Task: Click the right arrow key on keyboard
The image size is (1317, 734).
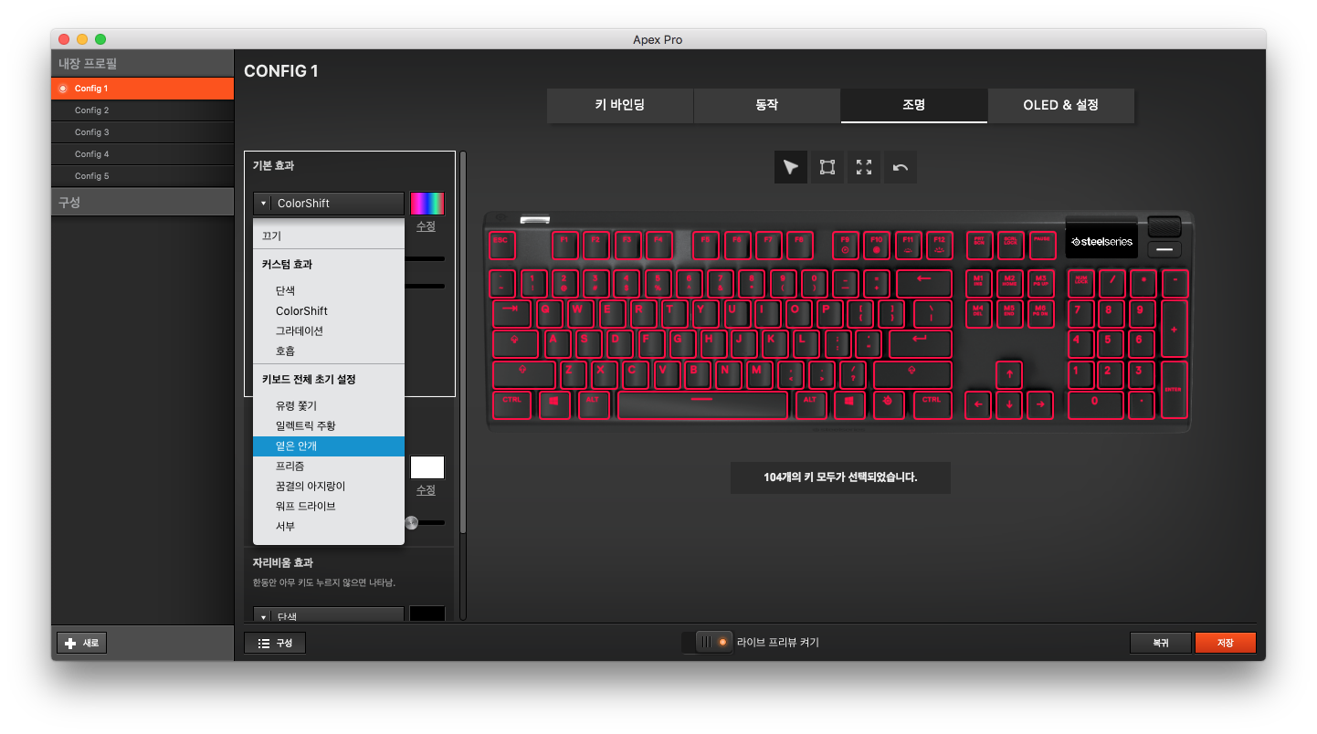Action: [1039, 404]
